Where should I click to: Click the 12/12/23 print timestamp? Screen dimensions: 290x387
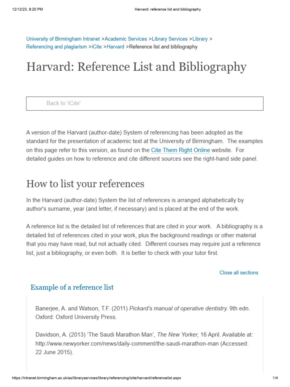pos(27,9)
